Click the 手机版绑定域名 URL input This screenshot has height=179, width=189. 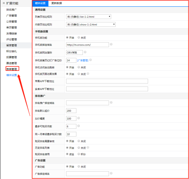click(87, 45)
